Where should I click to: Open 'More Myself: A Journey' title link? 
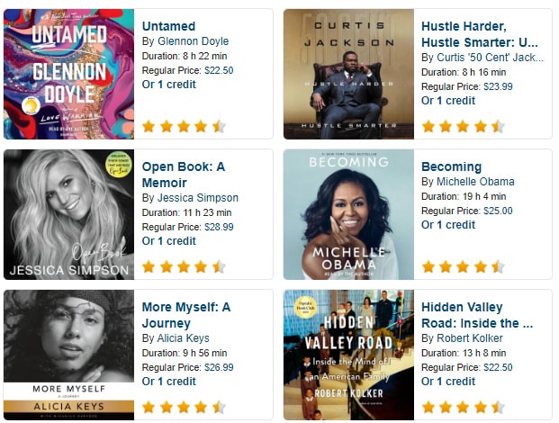click(x=186, y=315)
